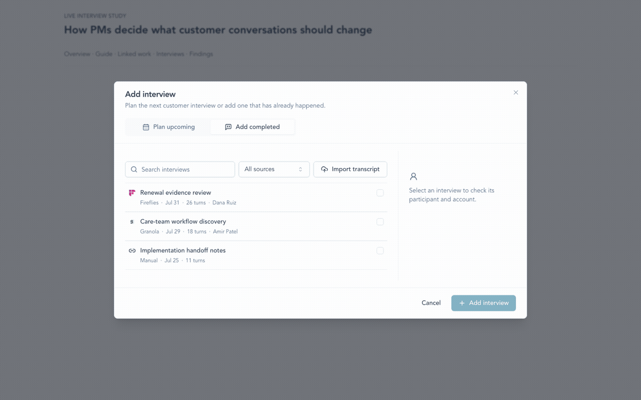Screen dimensions: 641x400
Task: Tick the Care-team workflow discovery checkbox
Action: (380, 221)
